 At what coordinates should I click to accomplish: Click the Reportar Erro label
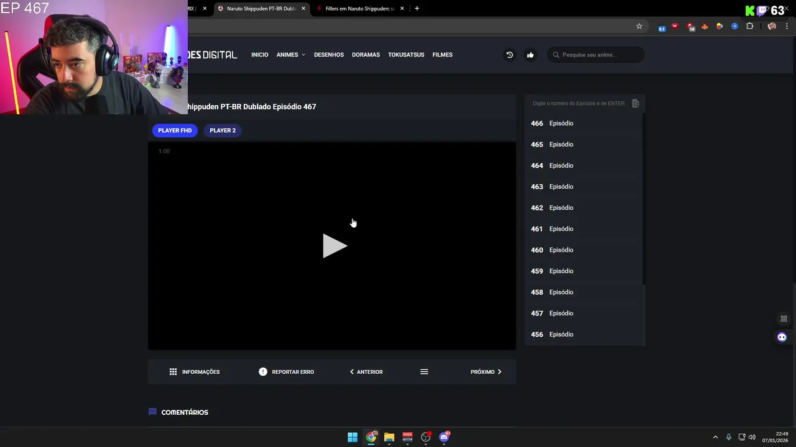(x=293, y=372)
